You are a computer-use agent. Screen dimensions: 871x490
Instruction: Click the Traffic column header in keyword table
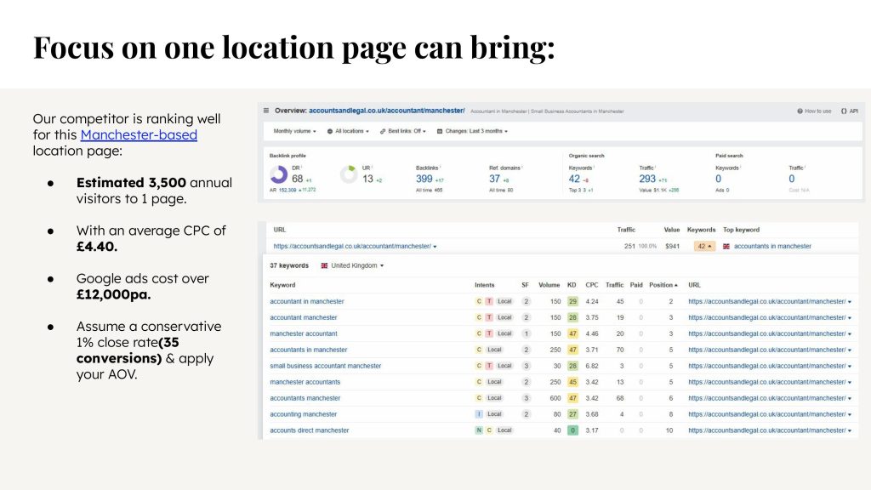(614, 285)
